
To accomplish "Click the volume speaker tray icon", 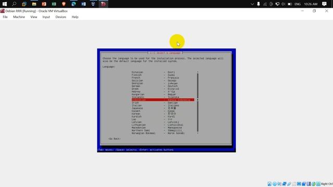I will (283, 4).
